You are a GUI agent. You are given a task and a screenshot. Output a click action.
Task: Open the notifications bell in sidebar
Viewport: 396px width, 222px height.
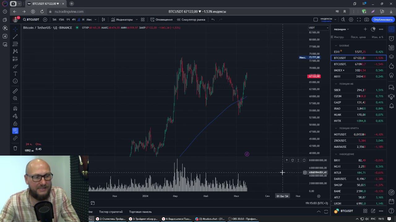391,106
